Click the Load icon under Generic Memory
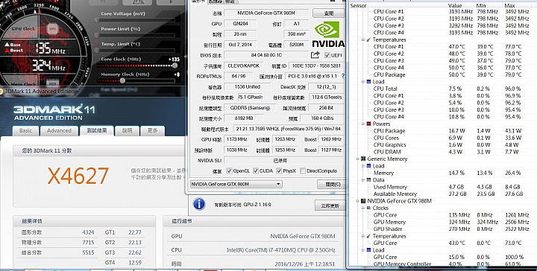Viewport: 537px width, 271px height. point(369,166)
